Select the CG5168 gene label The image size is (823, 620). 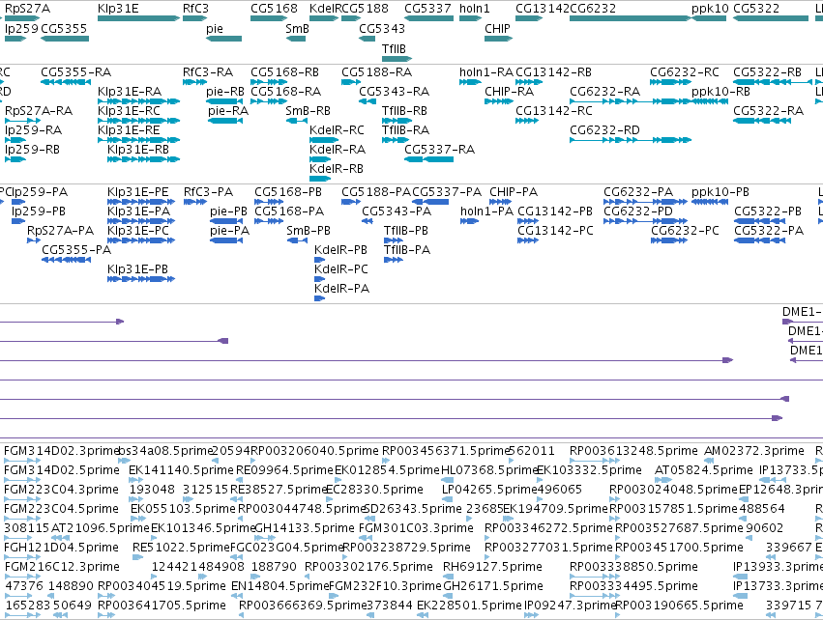point(274,9)
